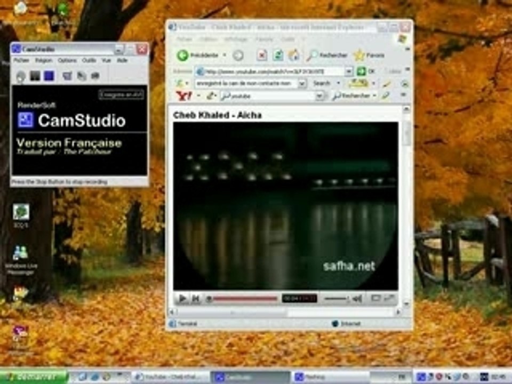Screen dimensions: 512x384
Task: Open the Vue menu in CamStudio
Action: click(106, 60)
